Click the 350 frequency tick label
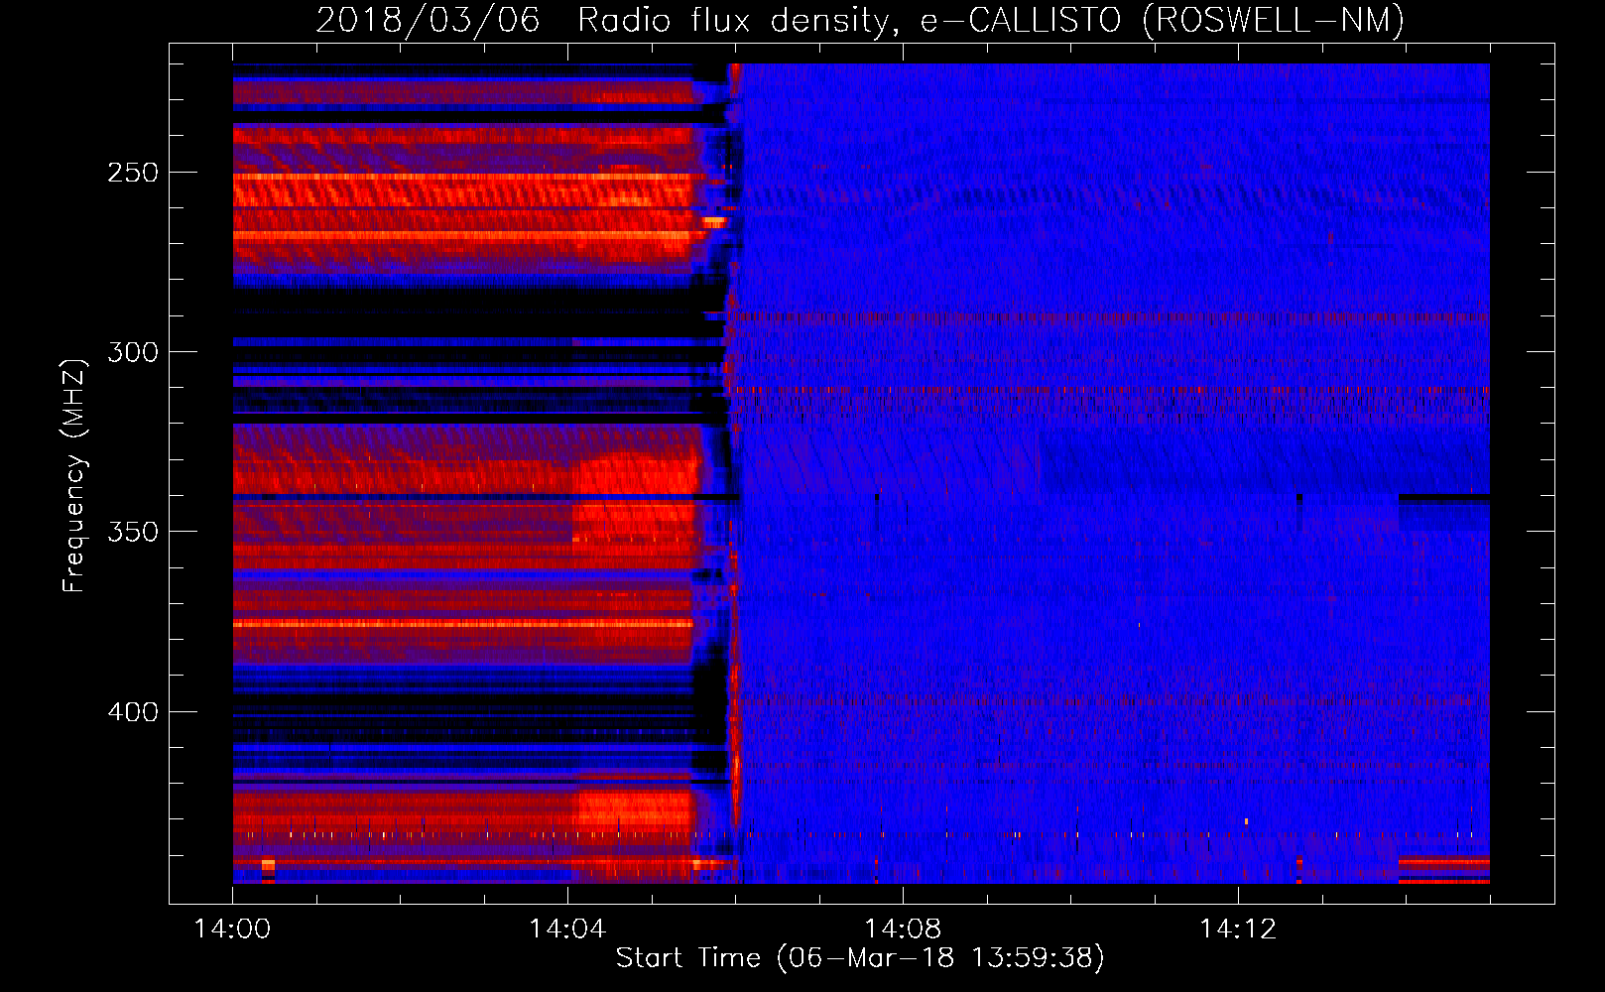 133,532
